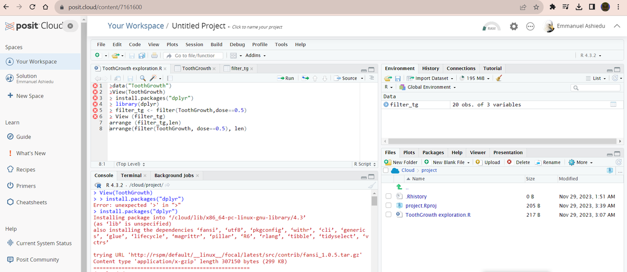Open code tools magic wand in editor
The image size is (627, 272).
point(153,78)
